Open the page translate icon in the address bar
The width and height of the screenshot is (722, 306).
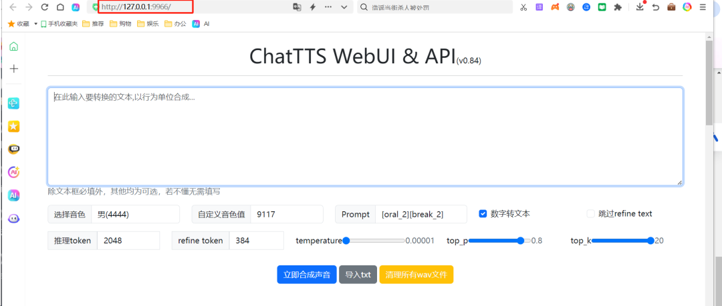coord(297,7)
